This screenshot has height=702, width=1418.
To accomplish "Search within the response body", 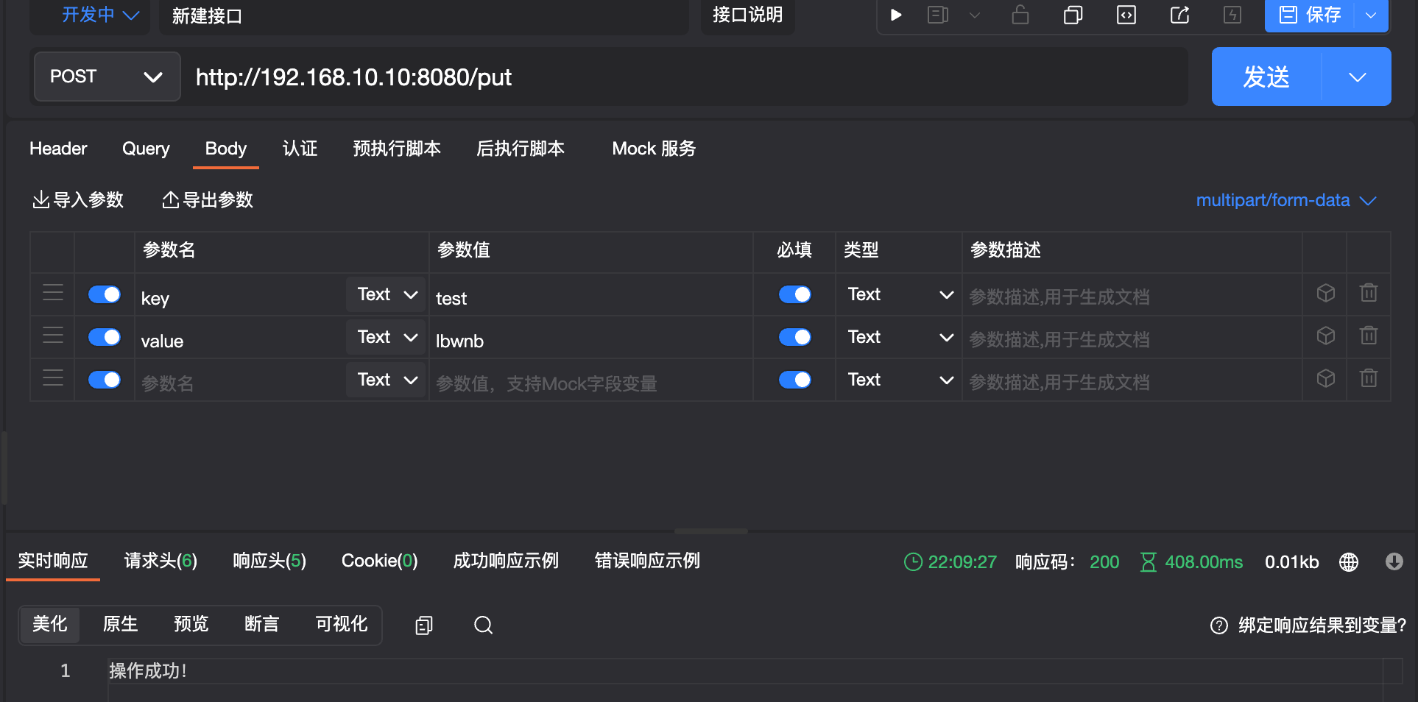I will 483,625.
